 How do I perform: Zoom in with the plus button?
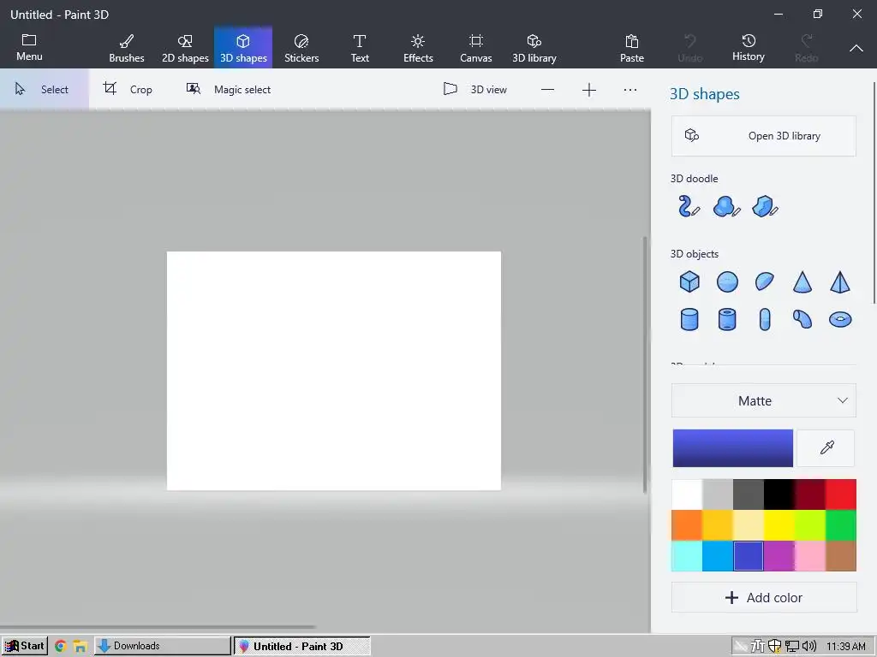pyautogui.click(x=589, y=89)
